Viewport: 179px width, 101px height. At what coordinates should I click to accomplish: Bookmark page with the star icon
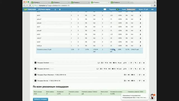[152, 6]
